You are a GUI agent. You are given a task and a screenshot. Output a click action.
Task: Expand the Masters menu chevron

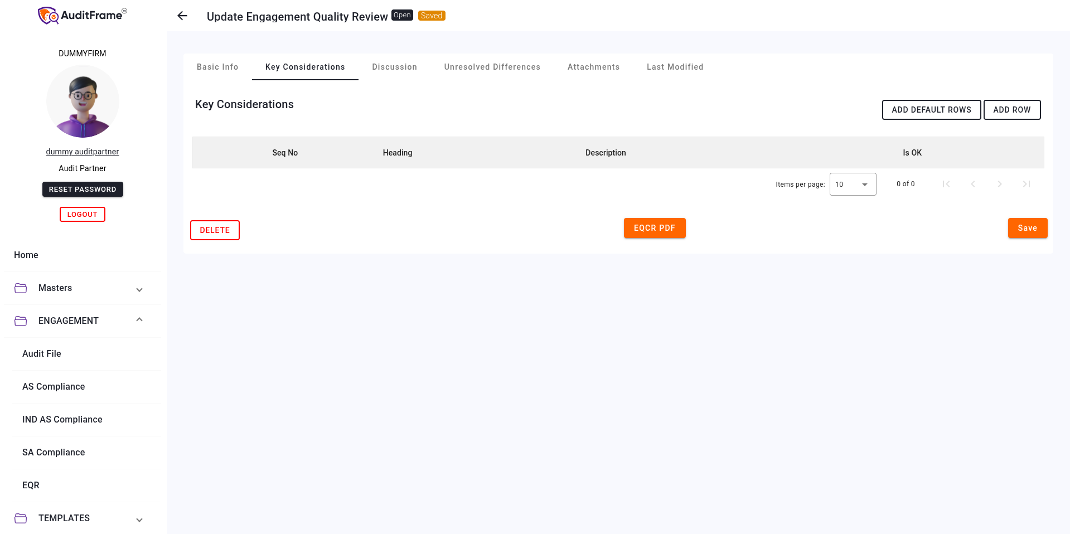(139, 289)
